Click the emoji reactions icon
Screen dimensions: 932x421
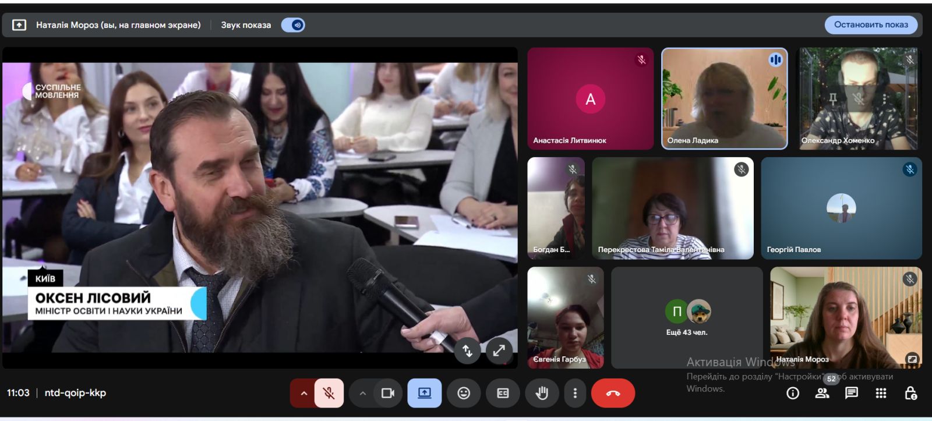pos(464,393)
